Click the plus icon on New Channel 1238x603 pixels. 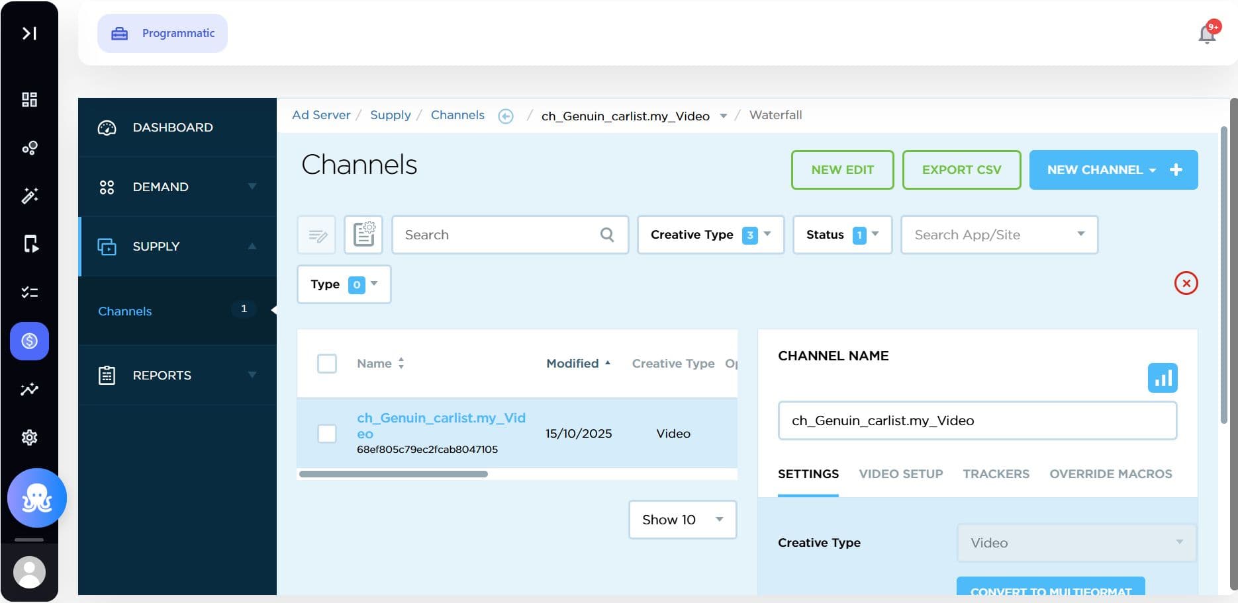1176,170
